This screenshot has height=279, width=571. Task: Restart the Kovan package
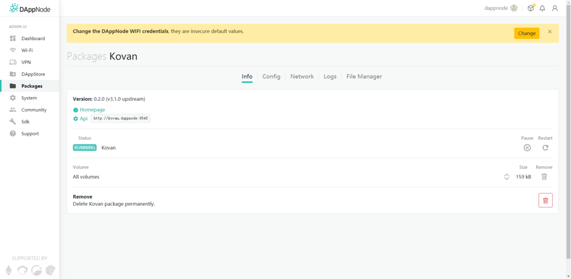pos(545,148)
